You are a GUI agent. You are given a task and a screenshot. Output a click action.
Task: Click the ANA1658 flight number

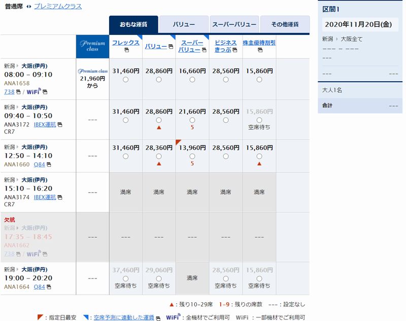17,83
